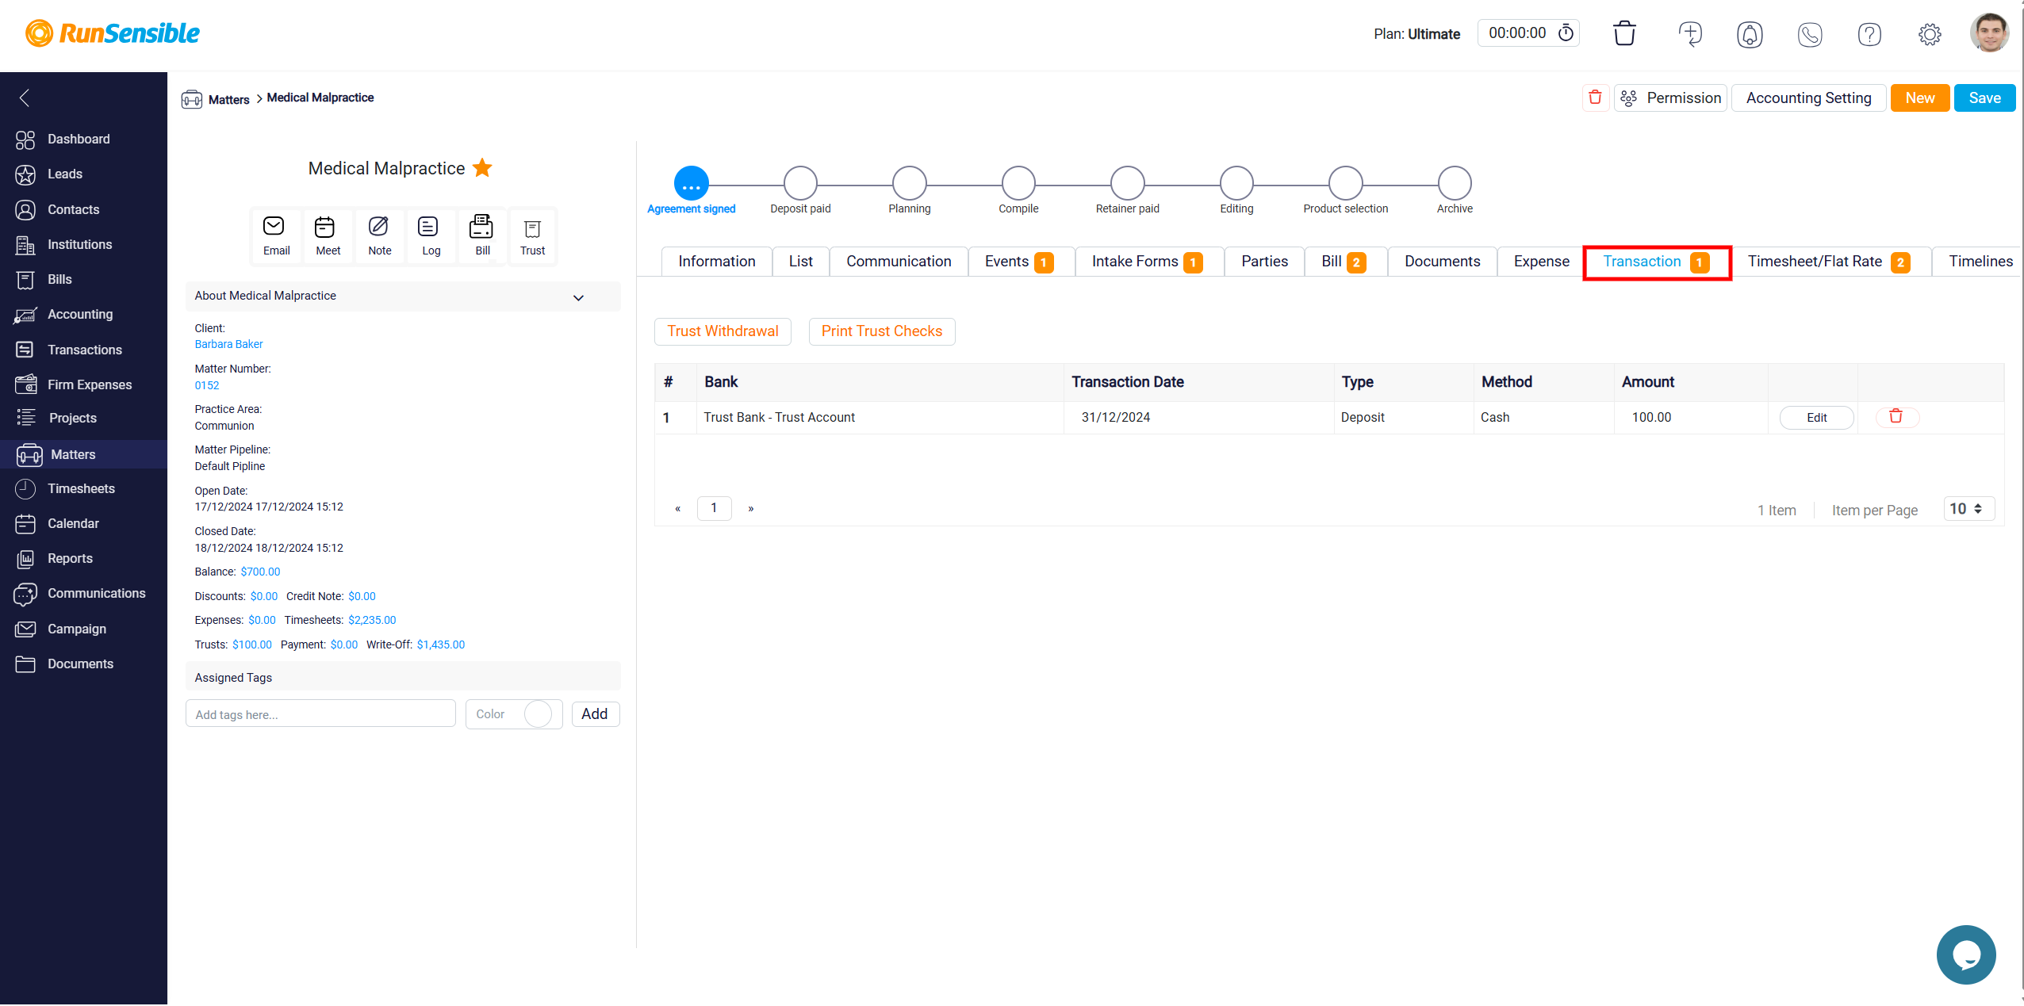Open the trash bin icon in top bar

(x=1624, y=33)
